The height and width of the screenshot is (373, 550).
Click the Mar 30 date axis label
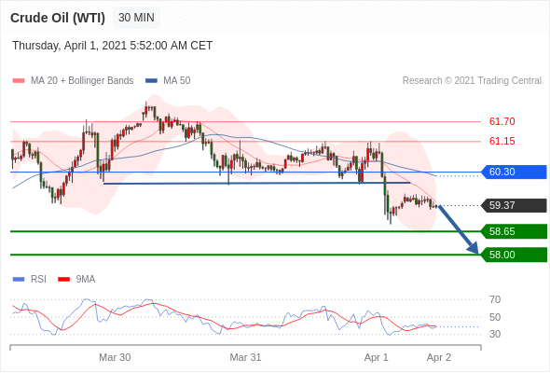(x=115, y=357)
